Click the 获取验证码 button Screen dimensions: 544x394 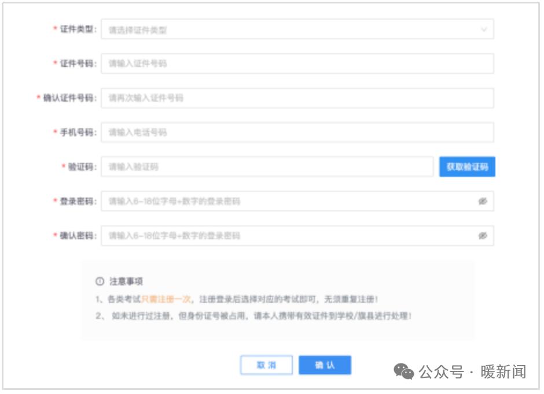click(x=467, y=167)
